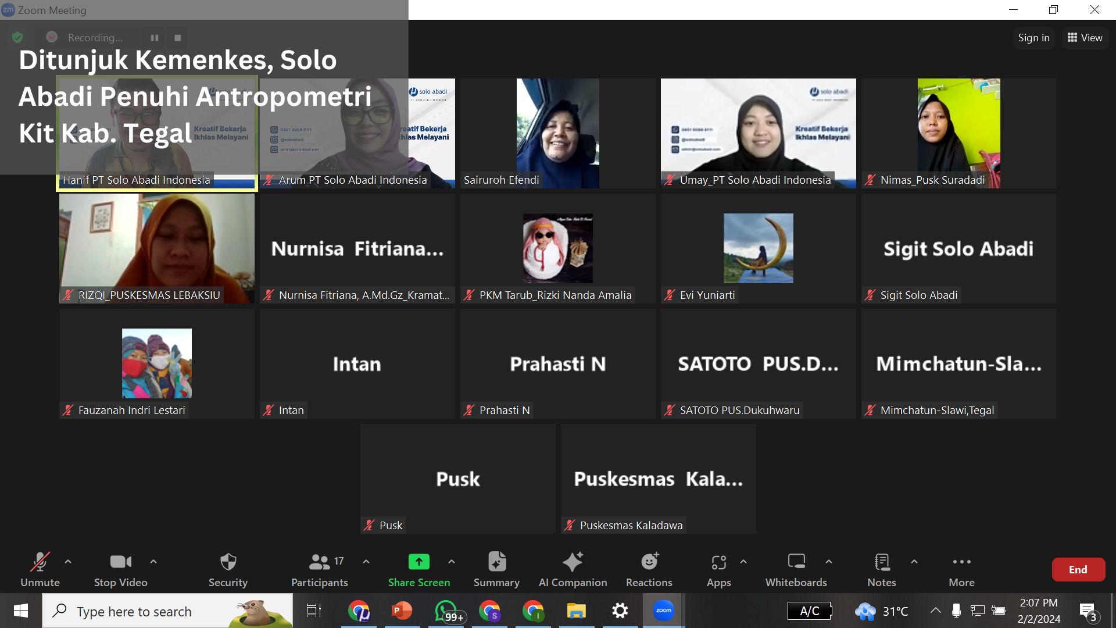
Task: Select Sairuroh Efendi video tile
Action: 558,133
